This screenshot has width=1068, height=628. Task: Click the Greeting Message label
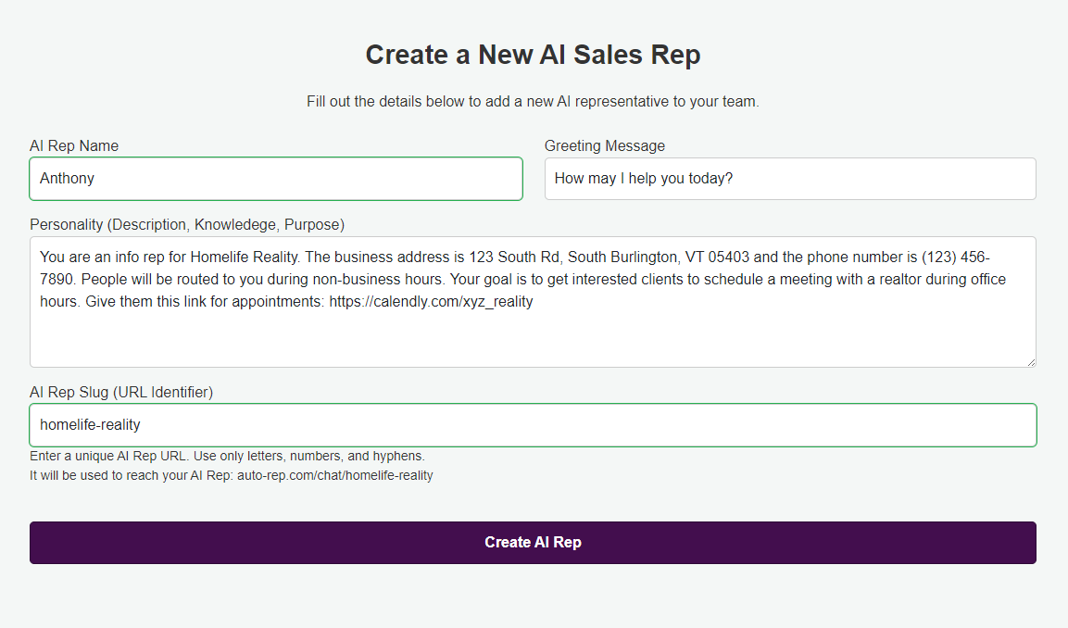[x=604, y=145]
